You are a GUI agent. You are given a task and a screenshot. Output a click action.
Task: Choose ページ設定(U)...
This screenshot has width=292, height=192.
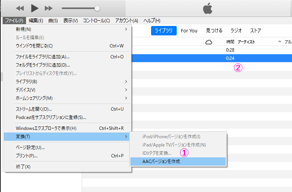click(67, 148)
